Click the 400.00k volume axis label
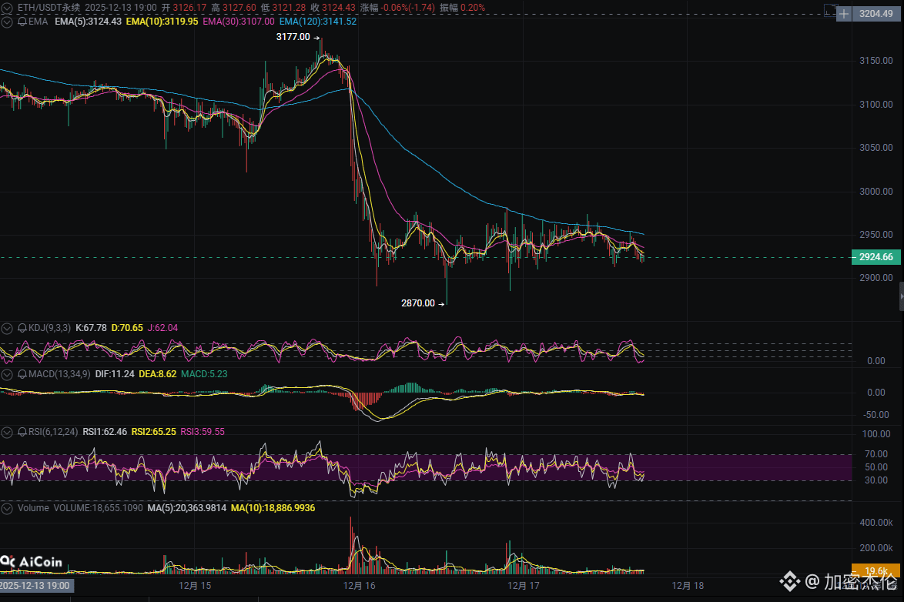The width and height of the screenshot is (904, 602). [x=876, y=523]
